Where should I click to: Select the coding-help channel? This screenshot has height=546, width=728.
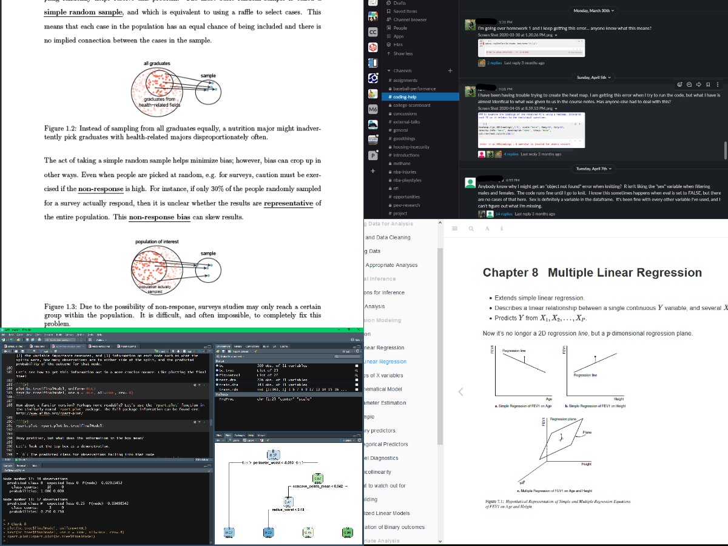pyautogui.click(x=403, y=96)
